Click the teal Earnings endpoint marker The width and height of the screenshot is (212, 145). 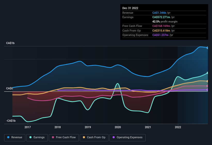pyautogui.click(x=208, y=73)
